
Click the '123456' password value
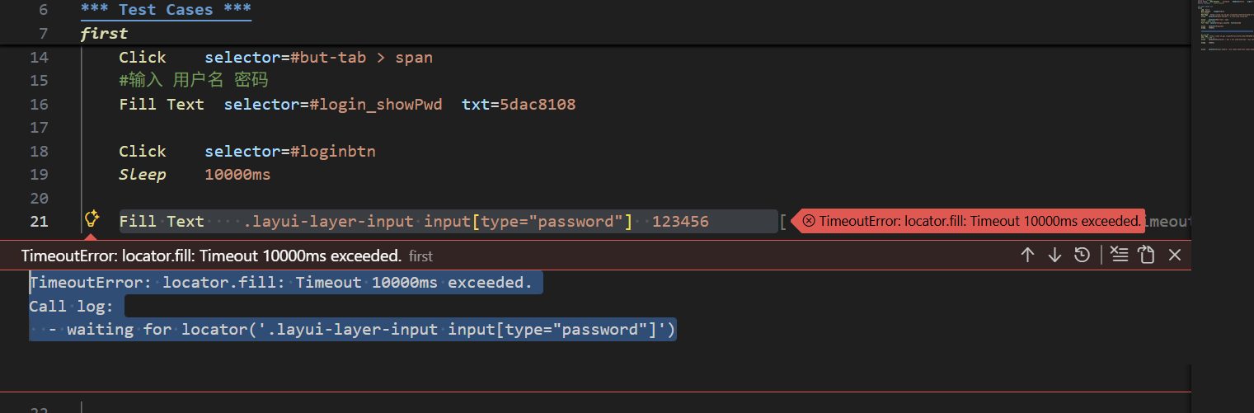point(680,222)
